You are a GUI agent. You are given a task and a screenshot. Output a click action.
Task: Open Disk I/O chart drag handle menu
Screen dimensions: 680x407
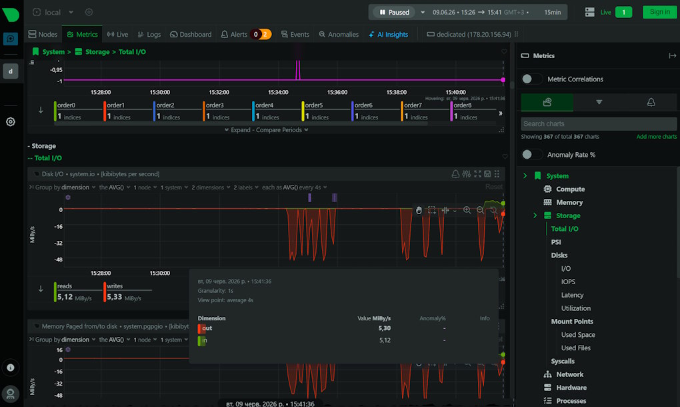click(497, 174)
